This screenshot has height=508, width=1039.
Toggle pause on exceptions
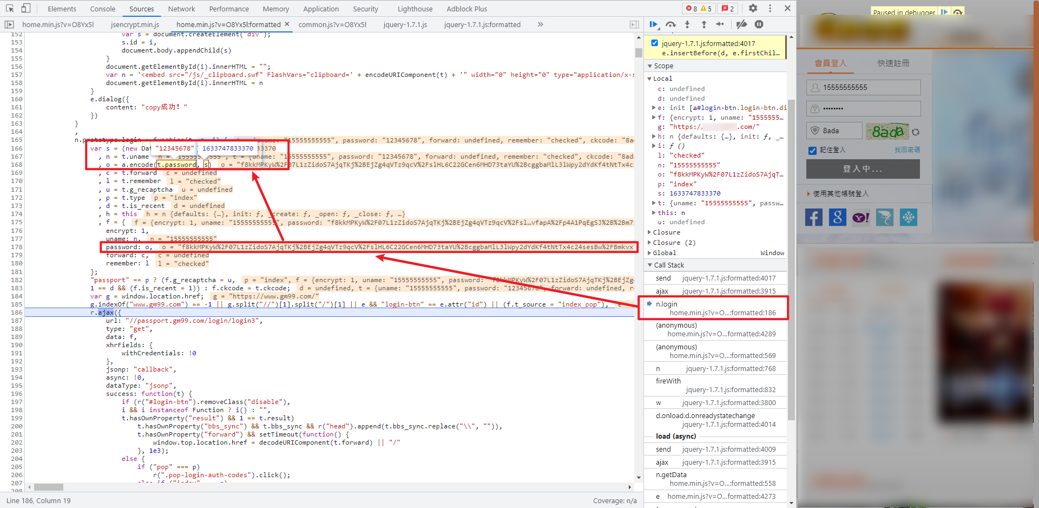tap(759, 24)
